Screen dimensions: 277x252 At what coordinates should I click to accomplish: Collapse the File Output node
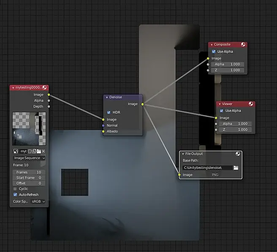(x=183, y=154)
